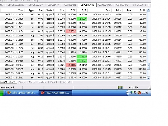Click the open time 2008.03.11 16:56
This screenshot has width=168, height=126.
click(x=14, y=48)
